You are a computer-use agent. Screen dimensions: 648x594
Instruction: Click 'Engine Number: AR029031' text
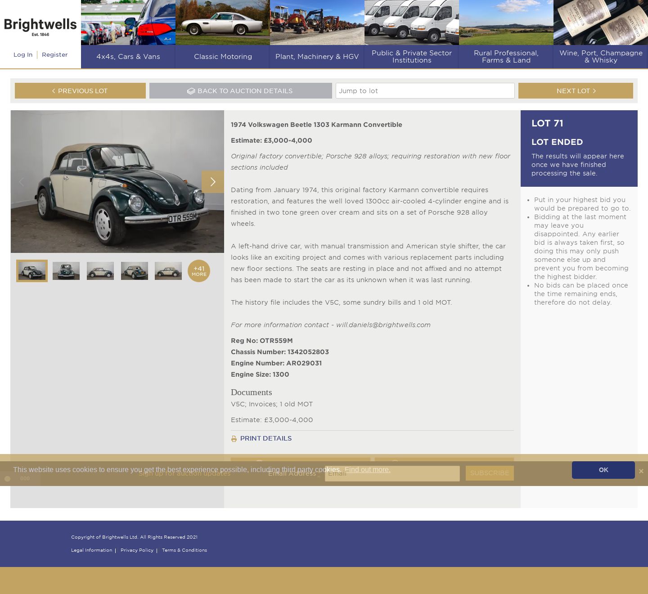coord(276,363)
